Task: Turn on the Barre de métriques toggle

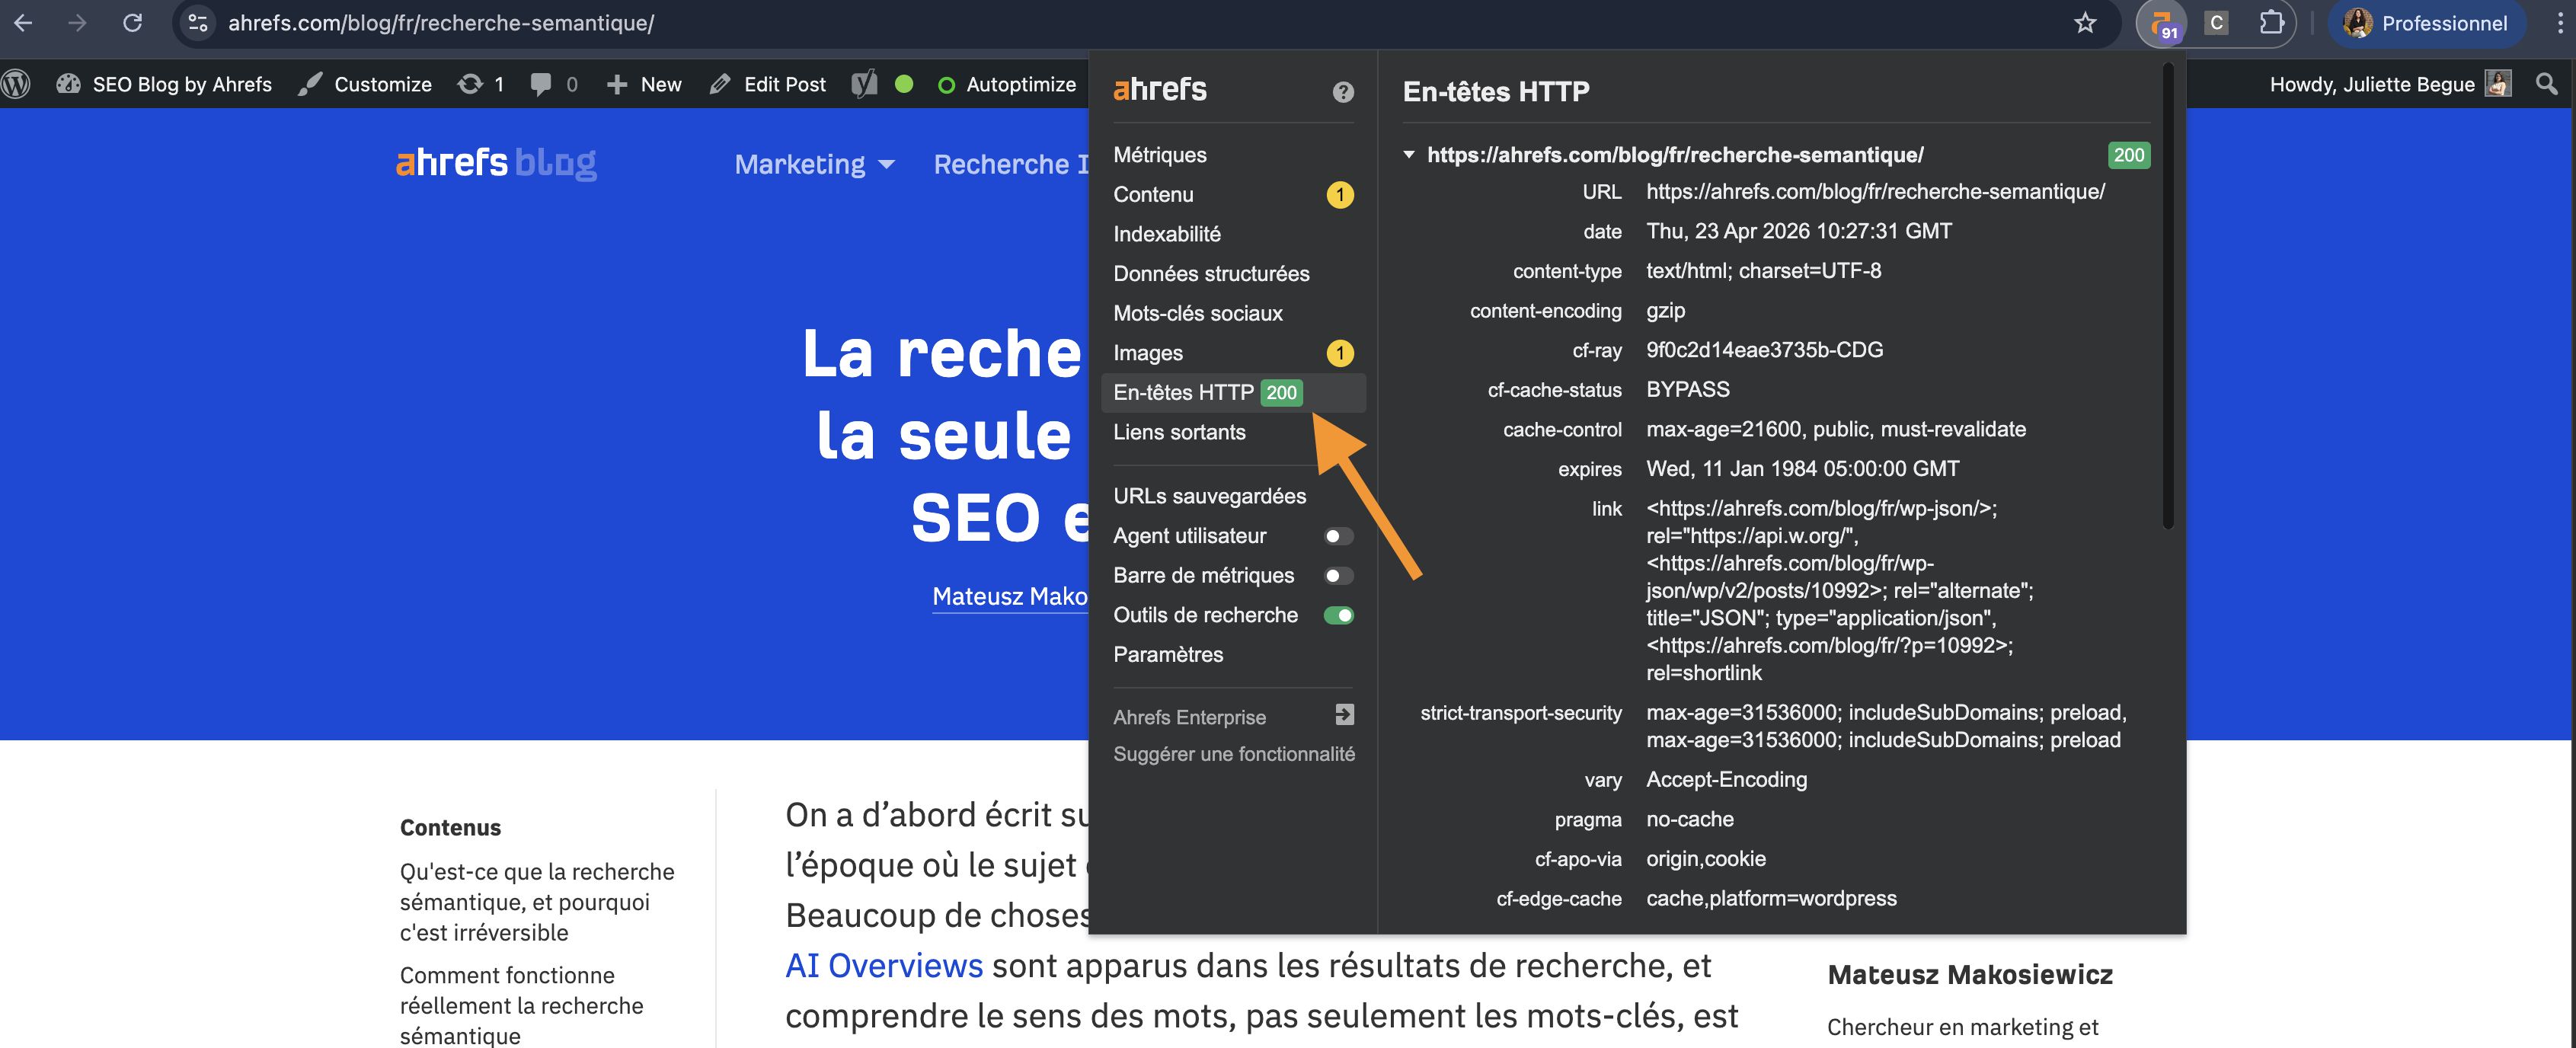Action: 1339,575
